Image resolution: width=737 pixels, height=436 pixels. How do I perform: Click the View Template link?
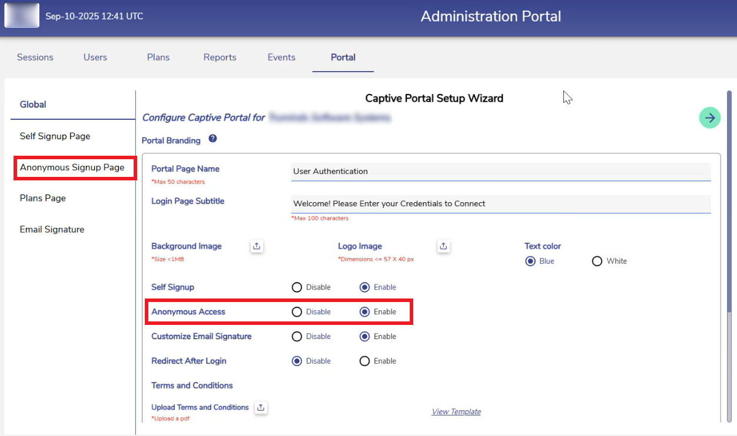(456, 411)
